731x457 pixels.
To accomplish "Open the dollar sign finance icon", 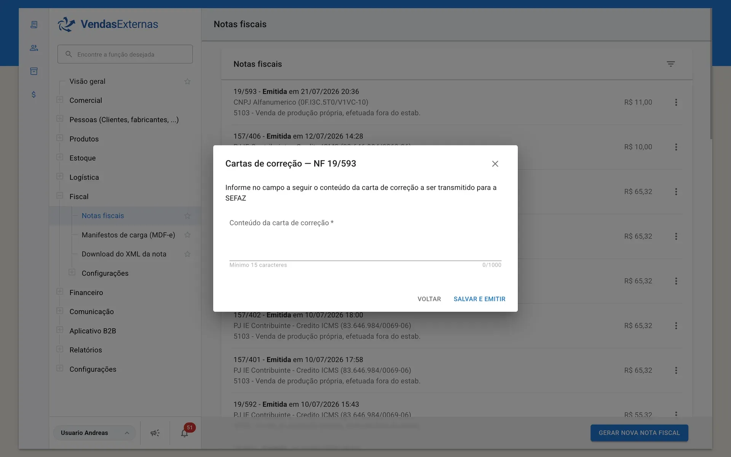I will tap(34, 94).
